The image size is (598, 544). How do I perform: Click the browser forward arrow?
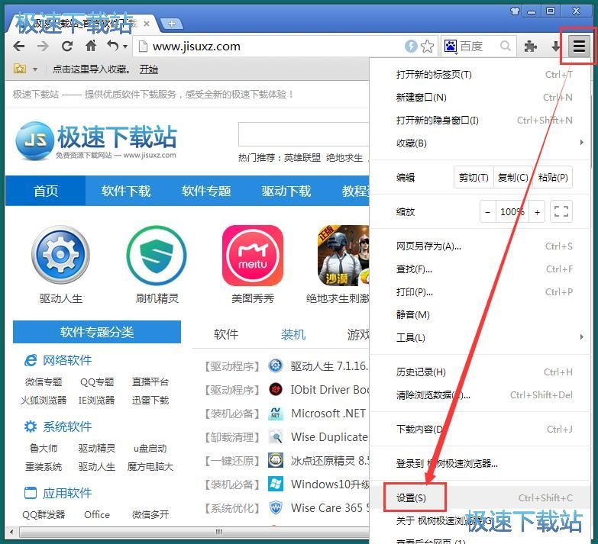tap(43, 47)
